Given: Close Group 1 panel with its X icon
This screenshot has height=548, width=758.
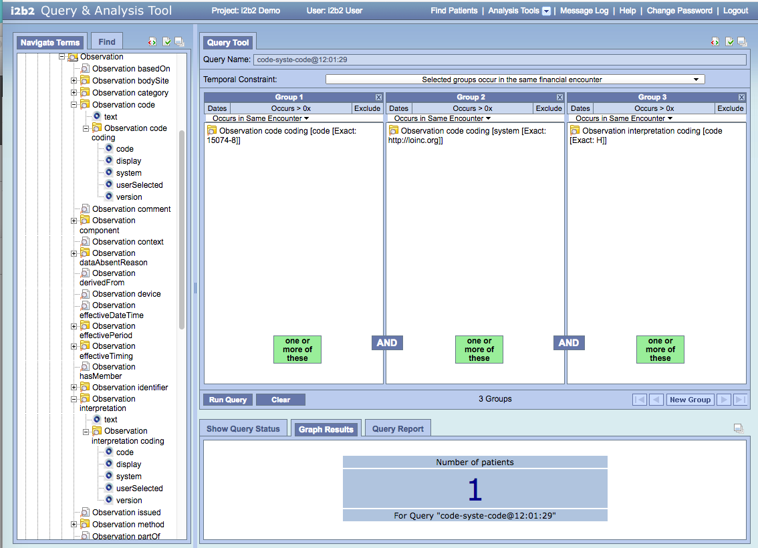Looking at the screenshot, I should point(378,97).
